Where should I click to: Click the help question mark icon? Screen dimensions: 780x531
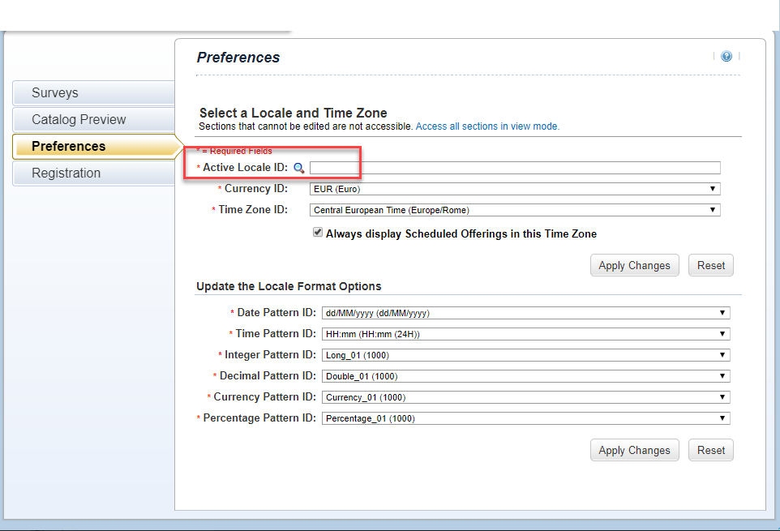[x=726, y=56]
